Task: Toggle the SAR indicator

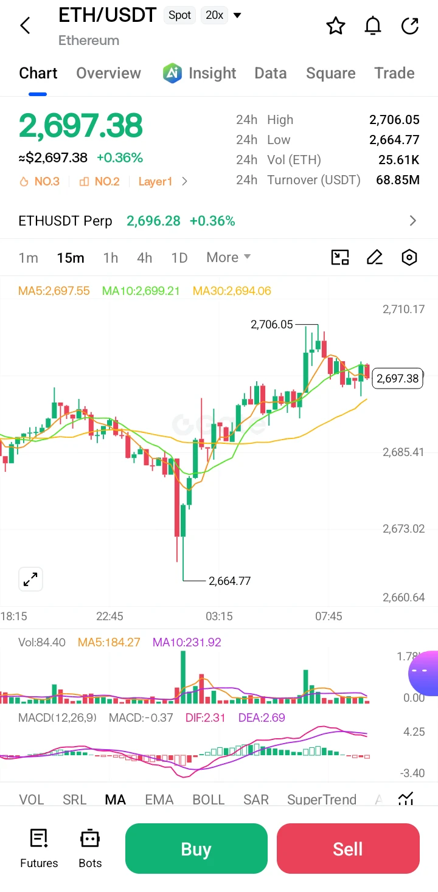Action: [x=256, y=799]
